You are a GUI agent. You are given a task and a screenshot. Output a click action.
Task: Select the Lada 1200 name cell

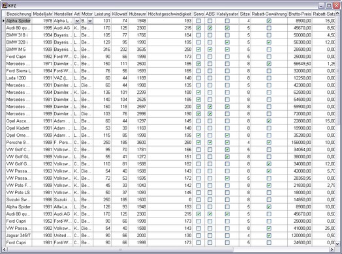(x=19, y=78)
